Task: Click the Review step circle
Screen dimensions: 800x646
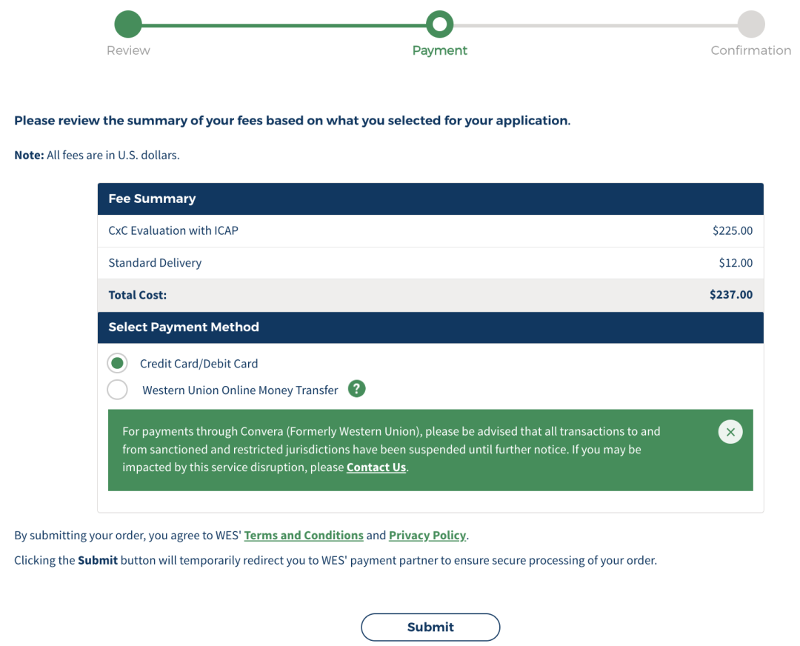Action: (x=128, y=24)
